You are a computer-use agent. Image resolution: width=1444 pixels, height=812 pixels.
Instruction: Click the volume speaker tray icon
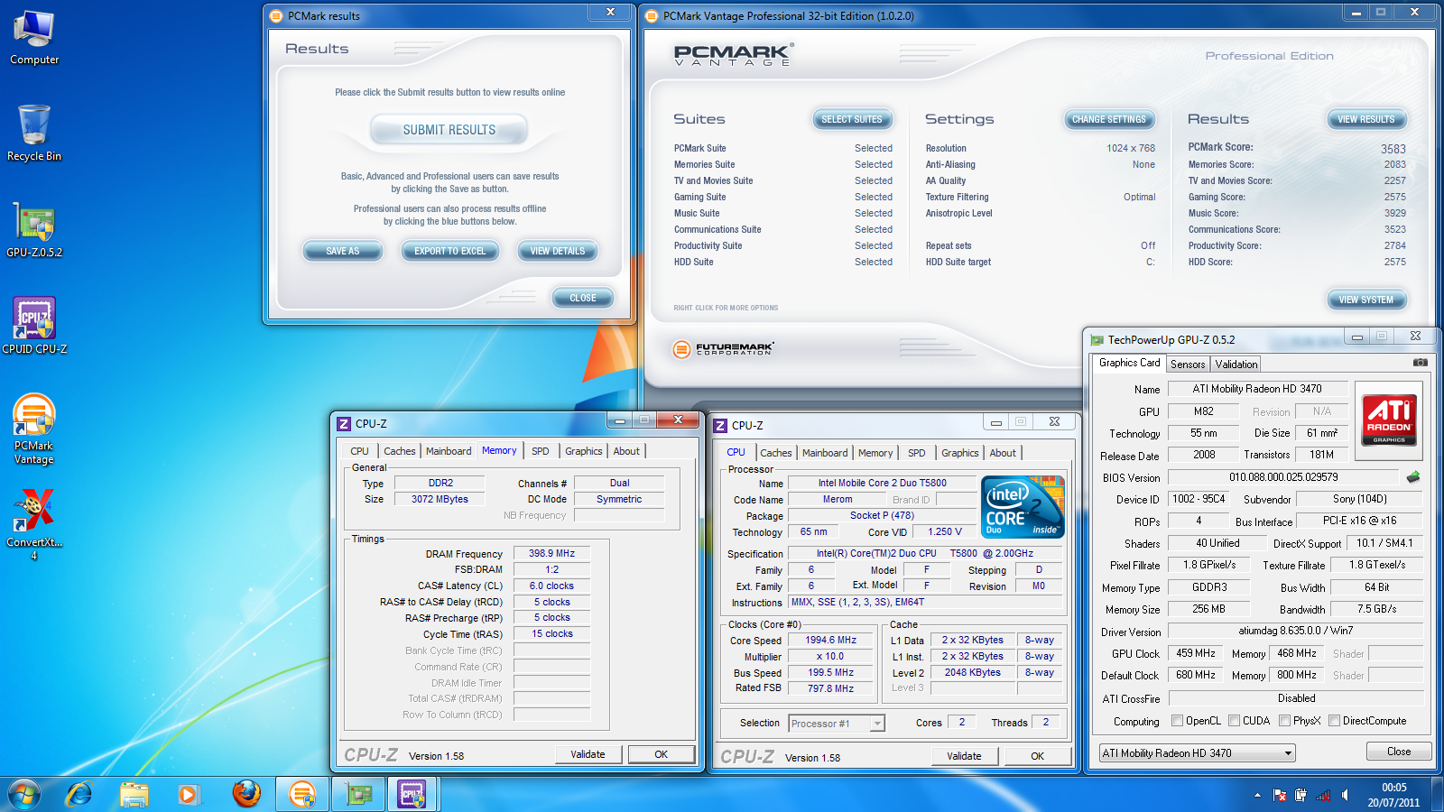pyautogui.click(x=1345, y=795)
